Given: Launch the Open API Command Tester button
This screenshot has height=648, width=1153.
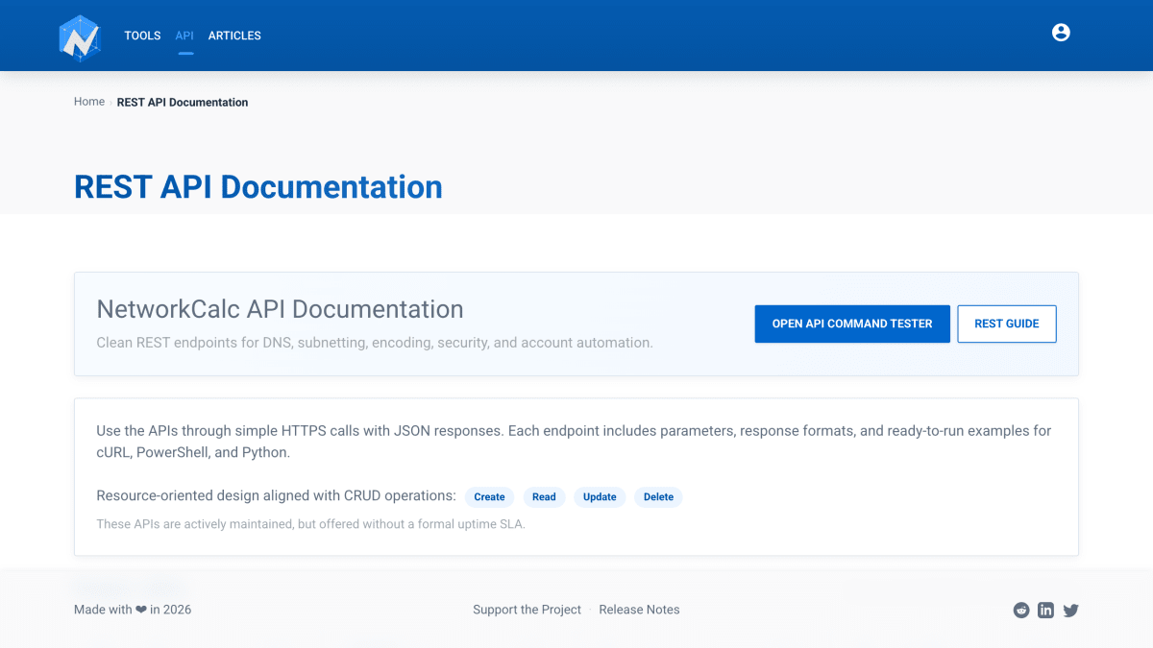Looking at the screenshot, I should pos(852,324).
